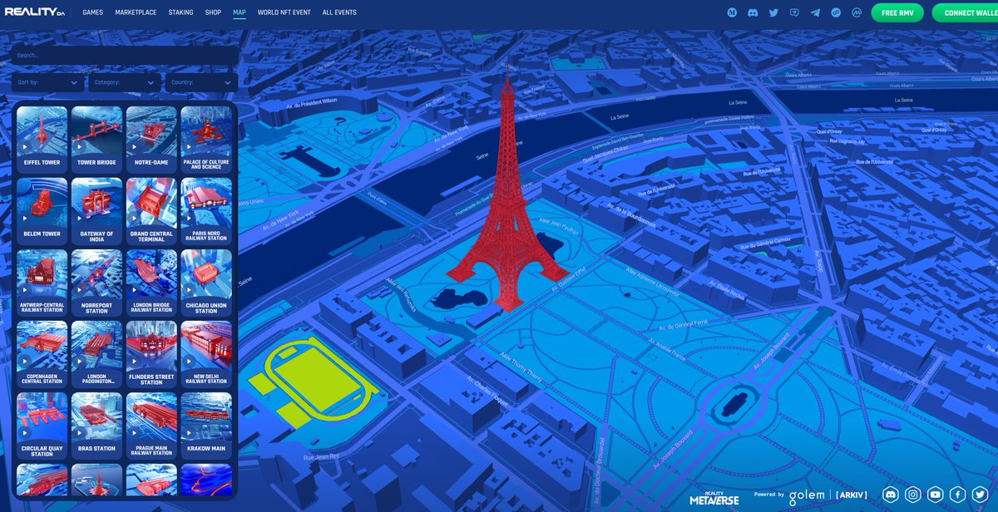Open the Gateway of India card
This screenshot has width=998, height=512.
tap(97, 209)
